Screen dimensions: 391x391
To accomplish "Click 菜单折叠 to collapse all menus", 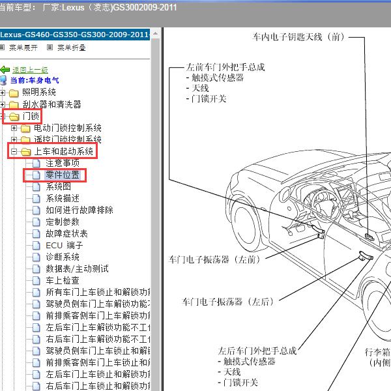I will [x=72, y=48].
